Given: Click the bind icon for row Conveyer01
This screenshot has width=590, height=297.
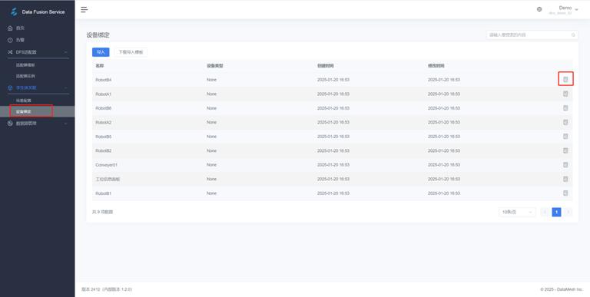Looking at the screenshot, I should [565, 165].
